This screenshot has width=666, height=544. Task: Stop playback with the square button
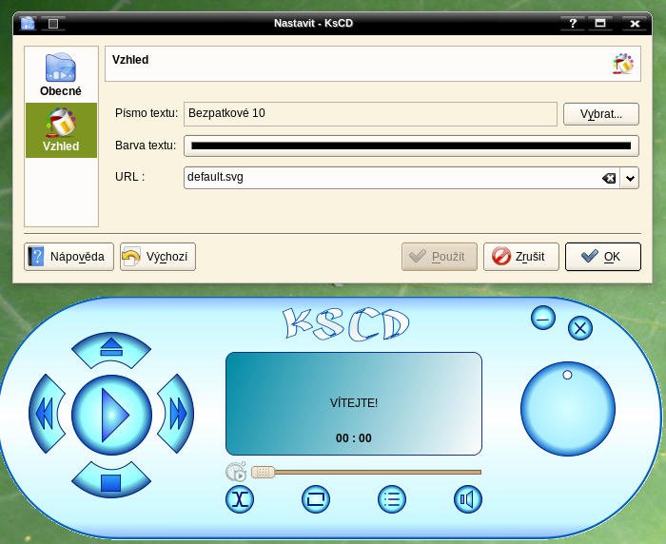(x=111, y=480)
